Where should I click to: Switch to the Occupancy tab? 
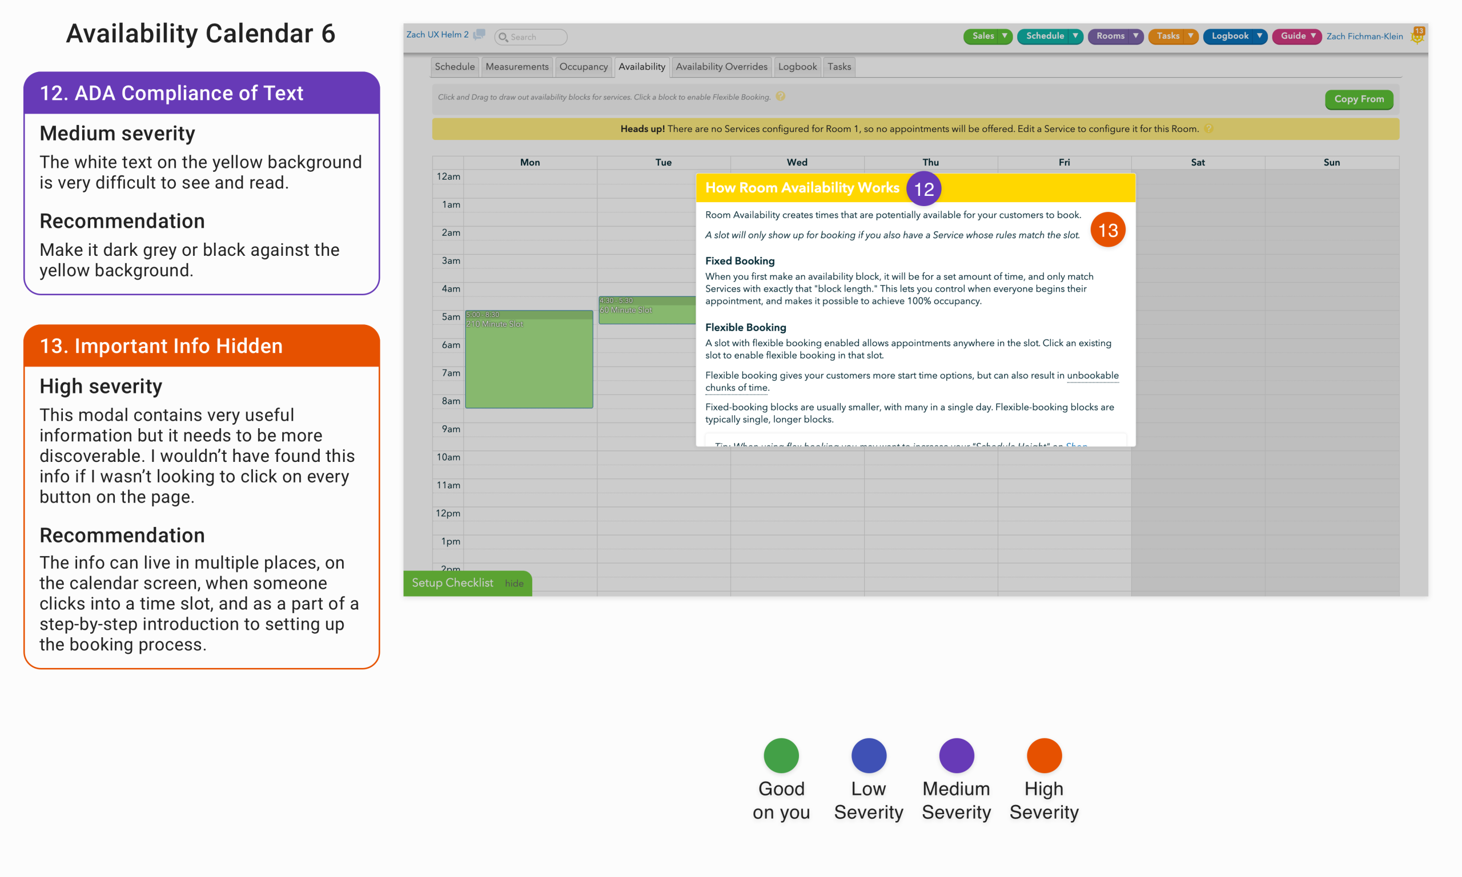pyautogui.click(x=583, y=66)
